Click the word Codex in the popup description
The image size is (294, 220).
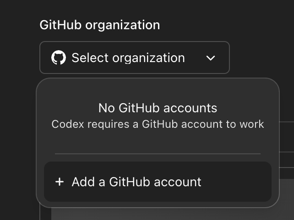click(68, 124)
